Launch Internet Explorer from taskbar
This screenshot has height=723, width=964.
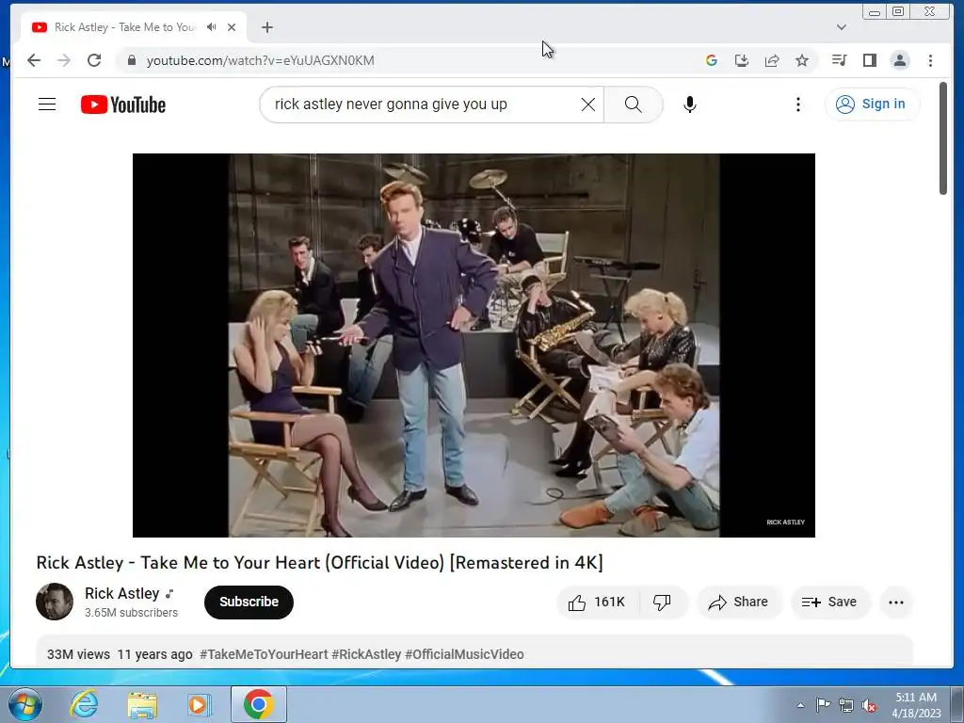pos(84,704)
